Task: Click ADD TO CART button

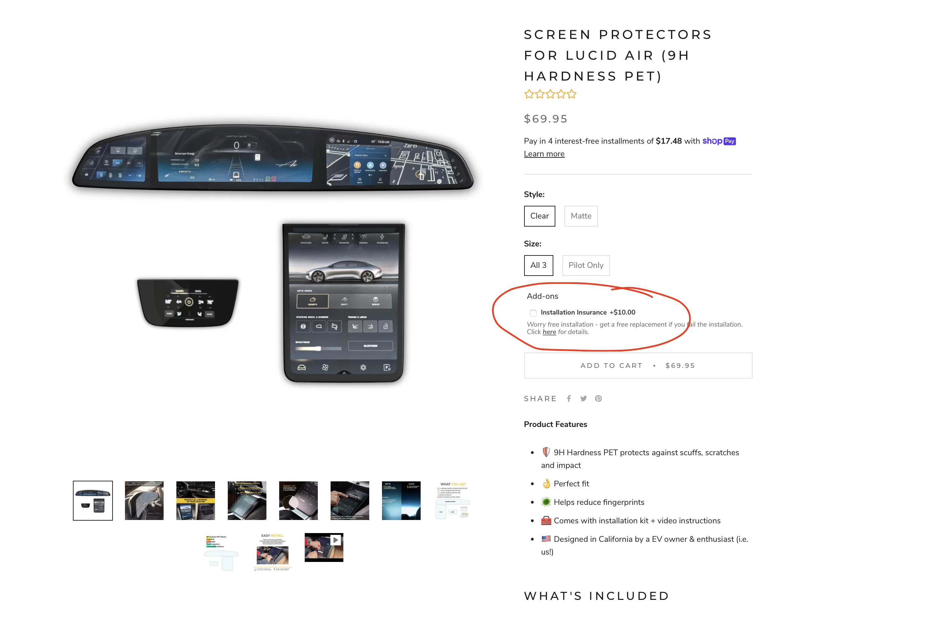Action: 637,366
